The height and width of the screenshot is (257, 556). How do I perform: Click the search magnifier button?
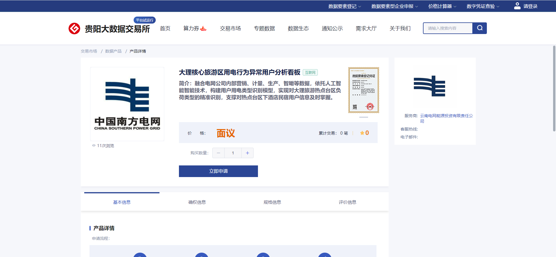coord(480,28)
